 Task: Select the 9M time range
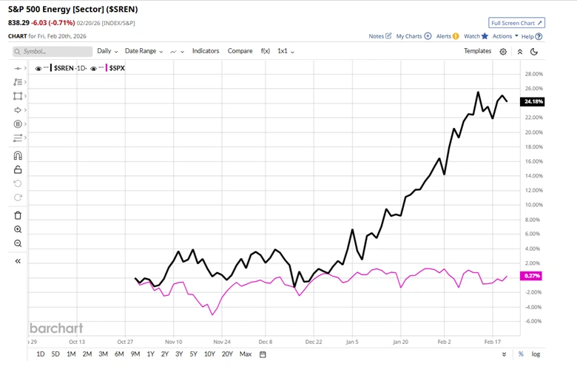(135, 354)
